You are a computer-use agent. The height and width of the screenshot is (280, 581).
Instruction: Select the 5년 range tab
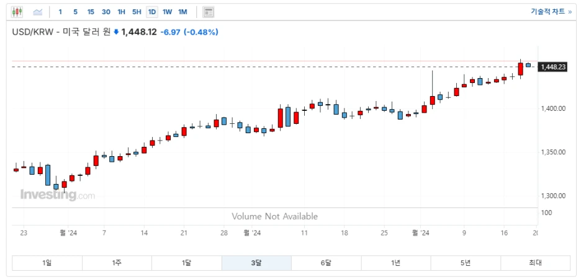point(466,263)
